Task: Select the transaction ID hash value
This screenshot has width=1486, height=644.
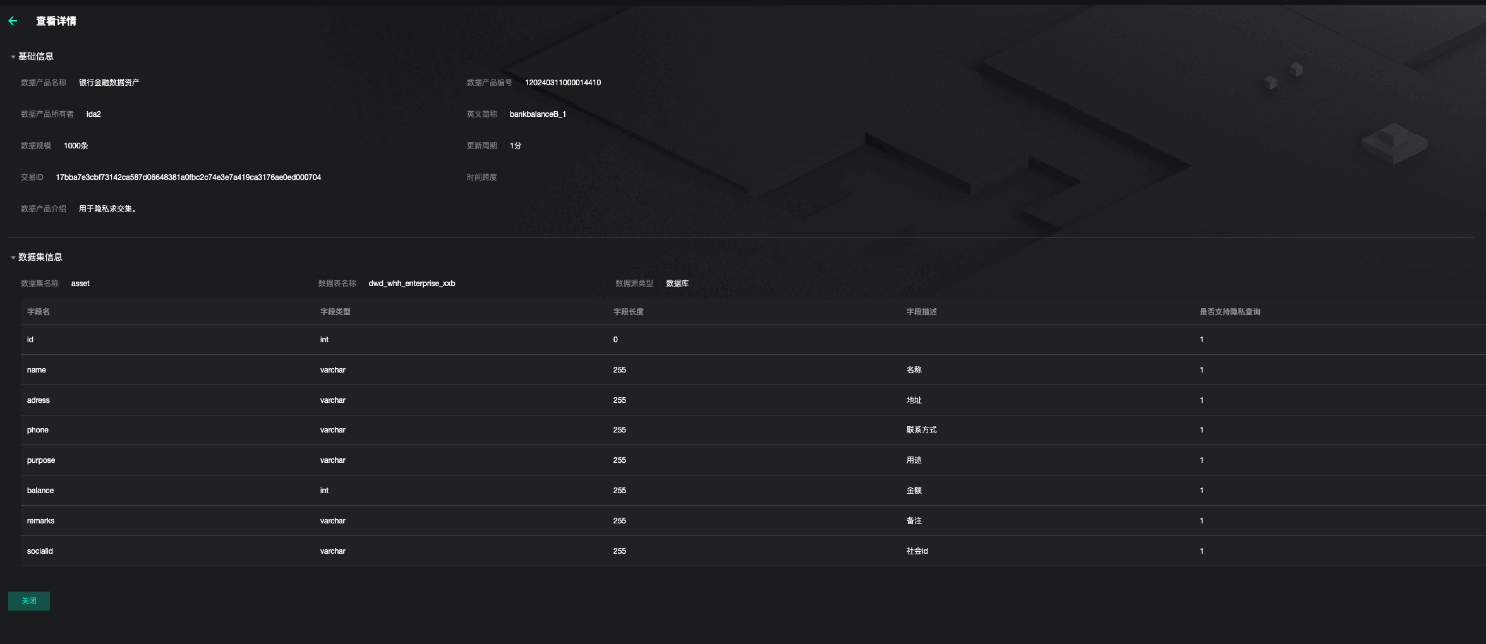Action: coord(188,177)
